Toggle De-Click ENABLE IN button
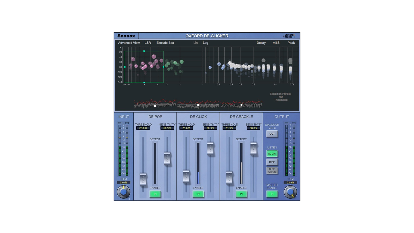Image resolution: width=414 pixels, height=233 pixels. click(198, 194)
